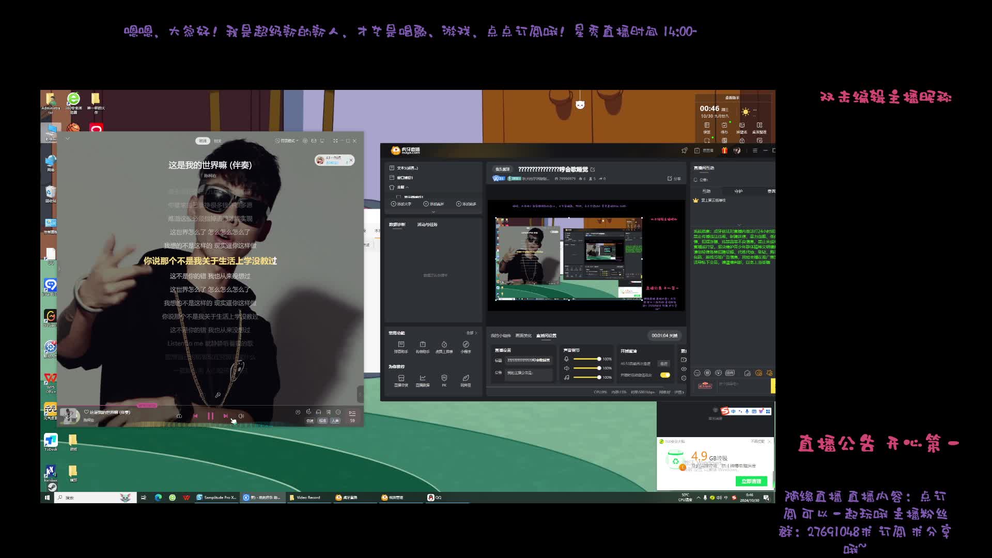Click the 立即清理 button in the 360 popup
The height and width of the screenshot is (558, 992).
751,482
